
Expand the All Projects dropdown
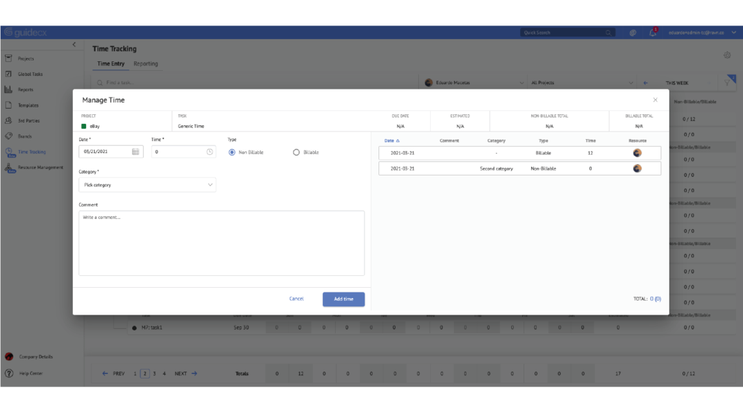[581, 82]
